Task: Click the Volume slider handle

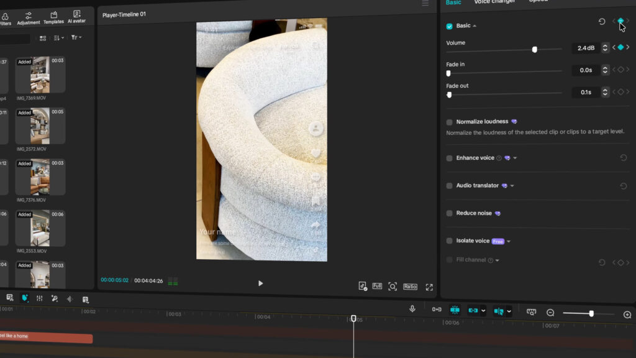Action: pyautogui.click(x=535, y=50)
